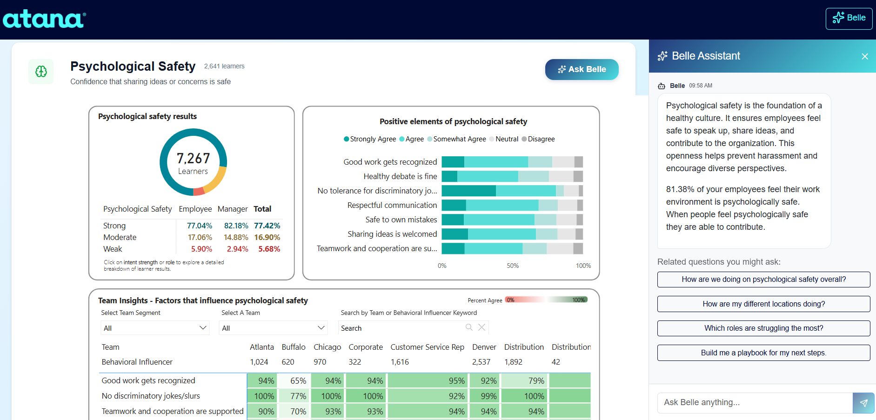The image size is (876, 420).
Task: Click the green brain icon beside Psychological Safety
Action: (x=41, y=72)
